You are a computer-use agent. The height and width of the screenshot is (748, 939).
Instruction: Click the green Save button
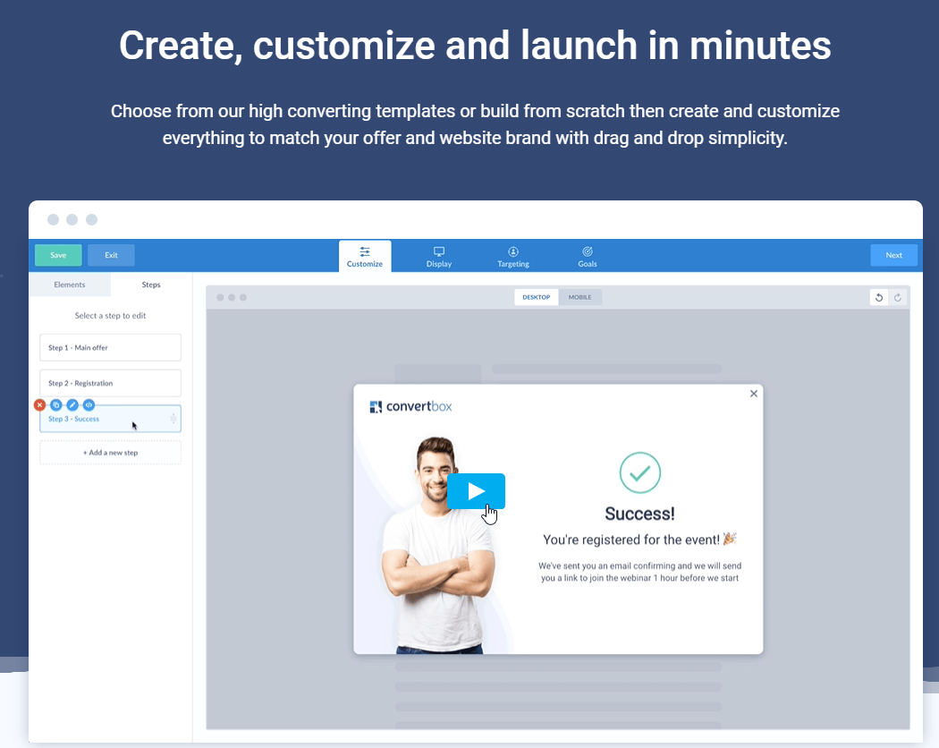(58, 255)
